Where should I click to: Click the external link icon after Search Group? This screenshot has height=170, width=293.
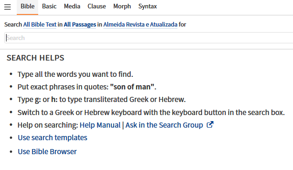point(210,125)
